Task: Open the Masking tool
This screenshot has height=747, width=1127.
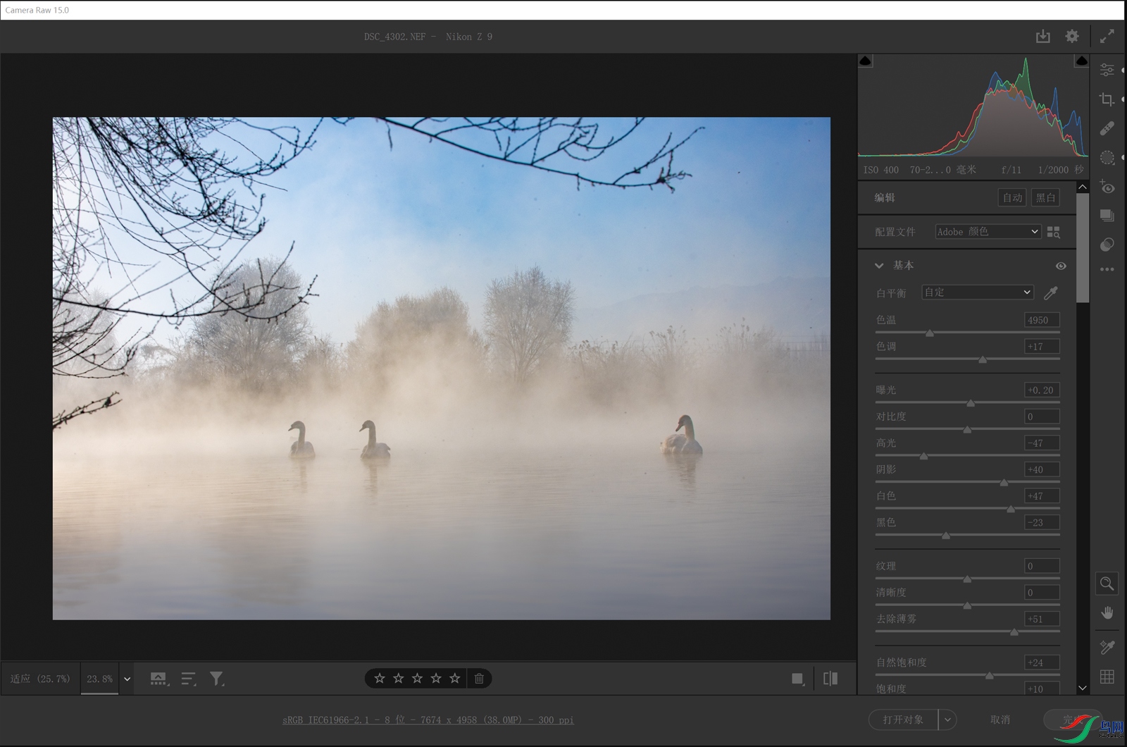Action: click(x=1107, y=158)
